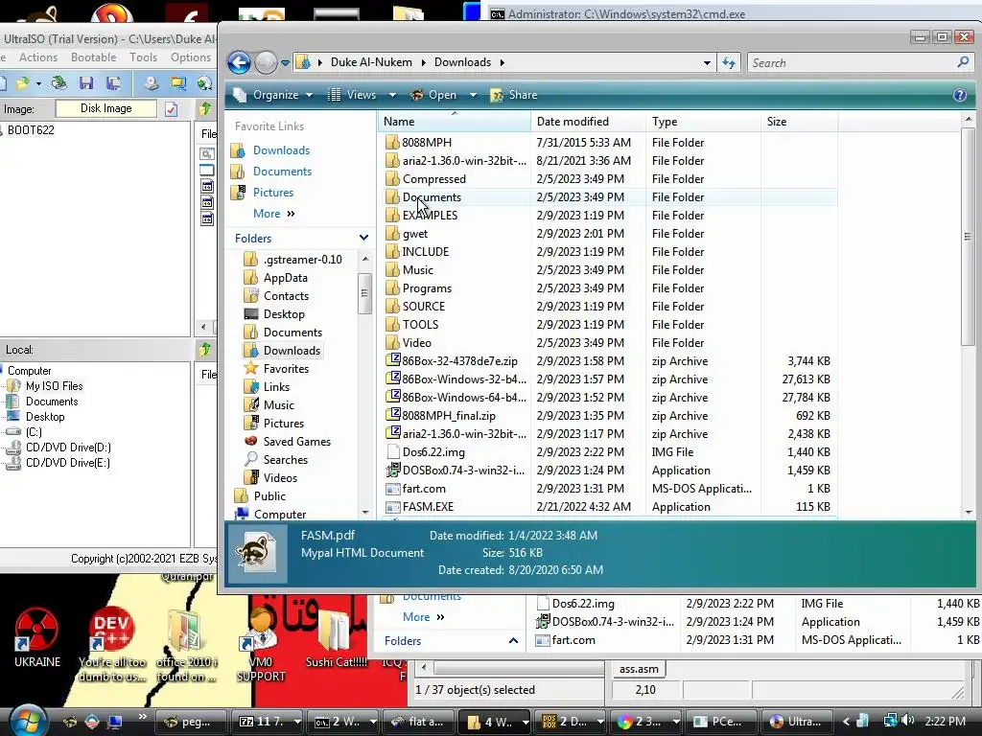Click the Open toolbar button in Explorer

433,95
